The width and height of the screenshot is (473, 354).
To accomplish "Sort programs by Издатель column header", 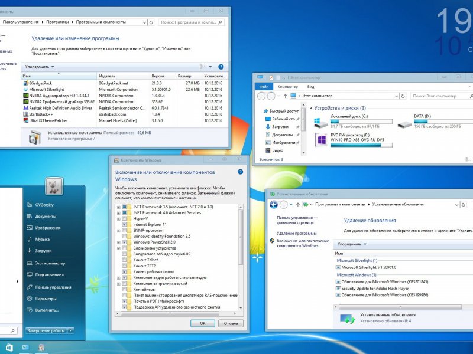I will 123,76.
